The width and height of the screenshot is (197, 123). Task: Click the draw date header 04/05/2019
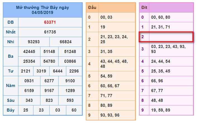point(42,13)
